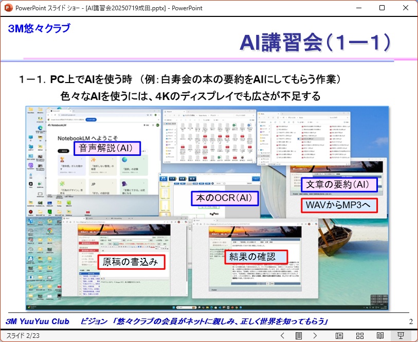Open Slide Sorter view with the grid icon

click(x=360, y=335)
